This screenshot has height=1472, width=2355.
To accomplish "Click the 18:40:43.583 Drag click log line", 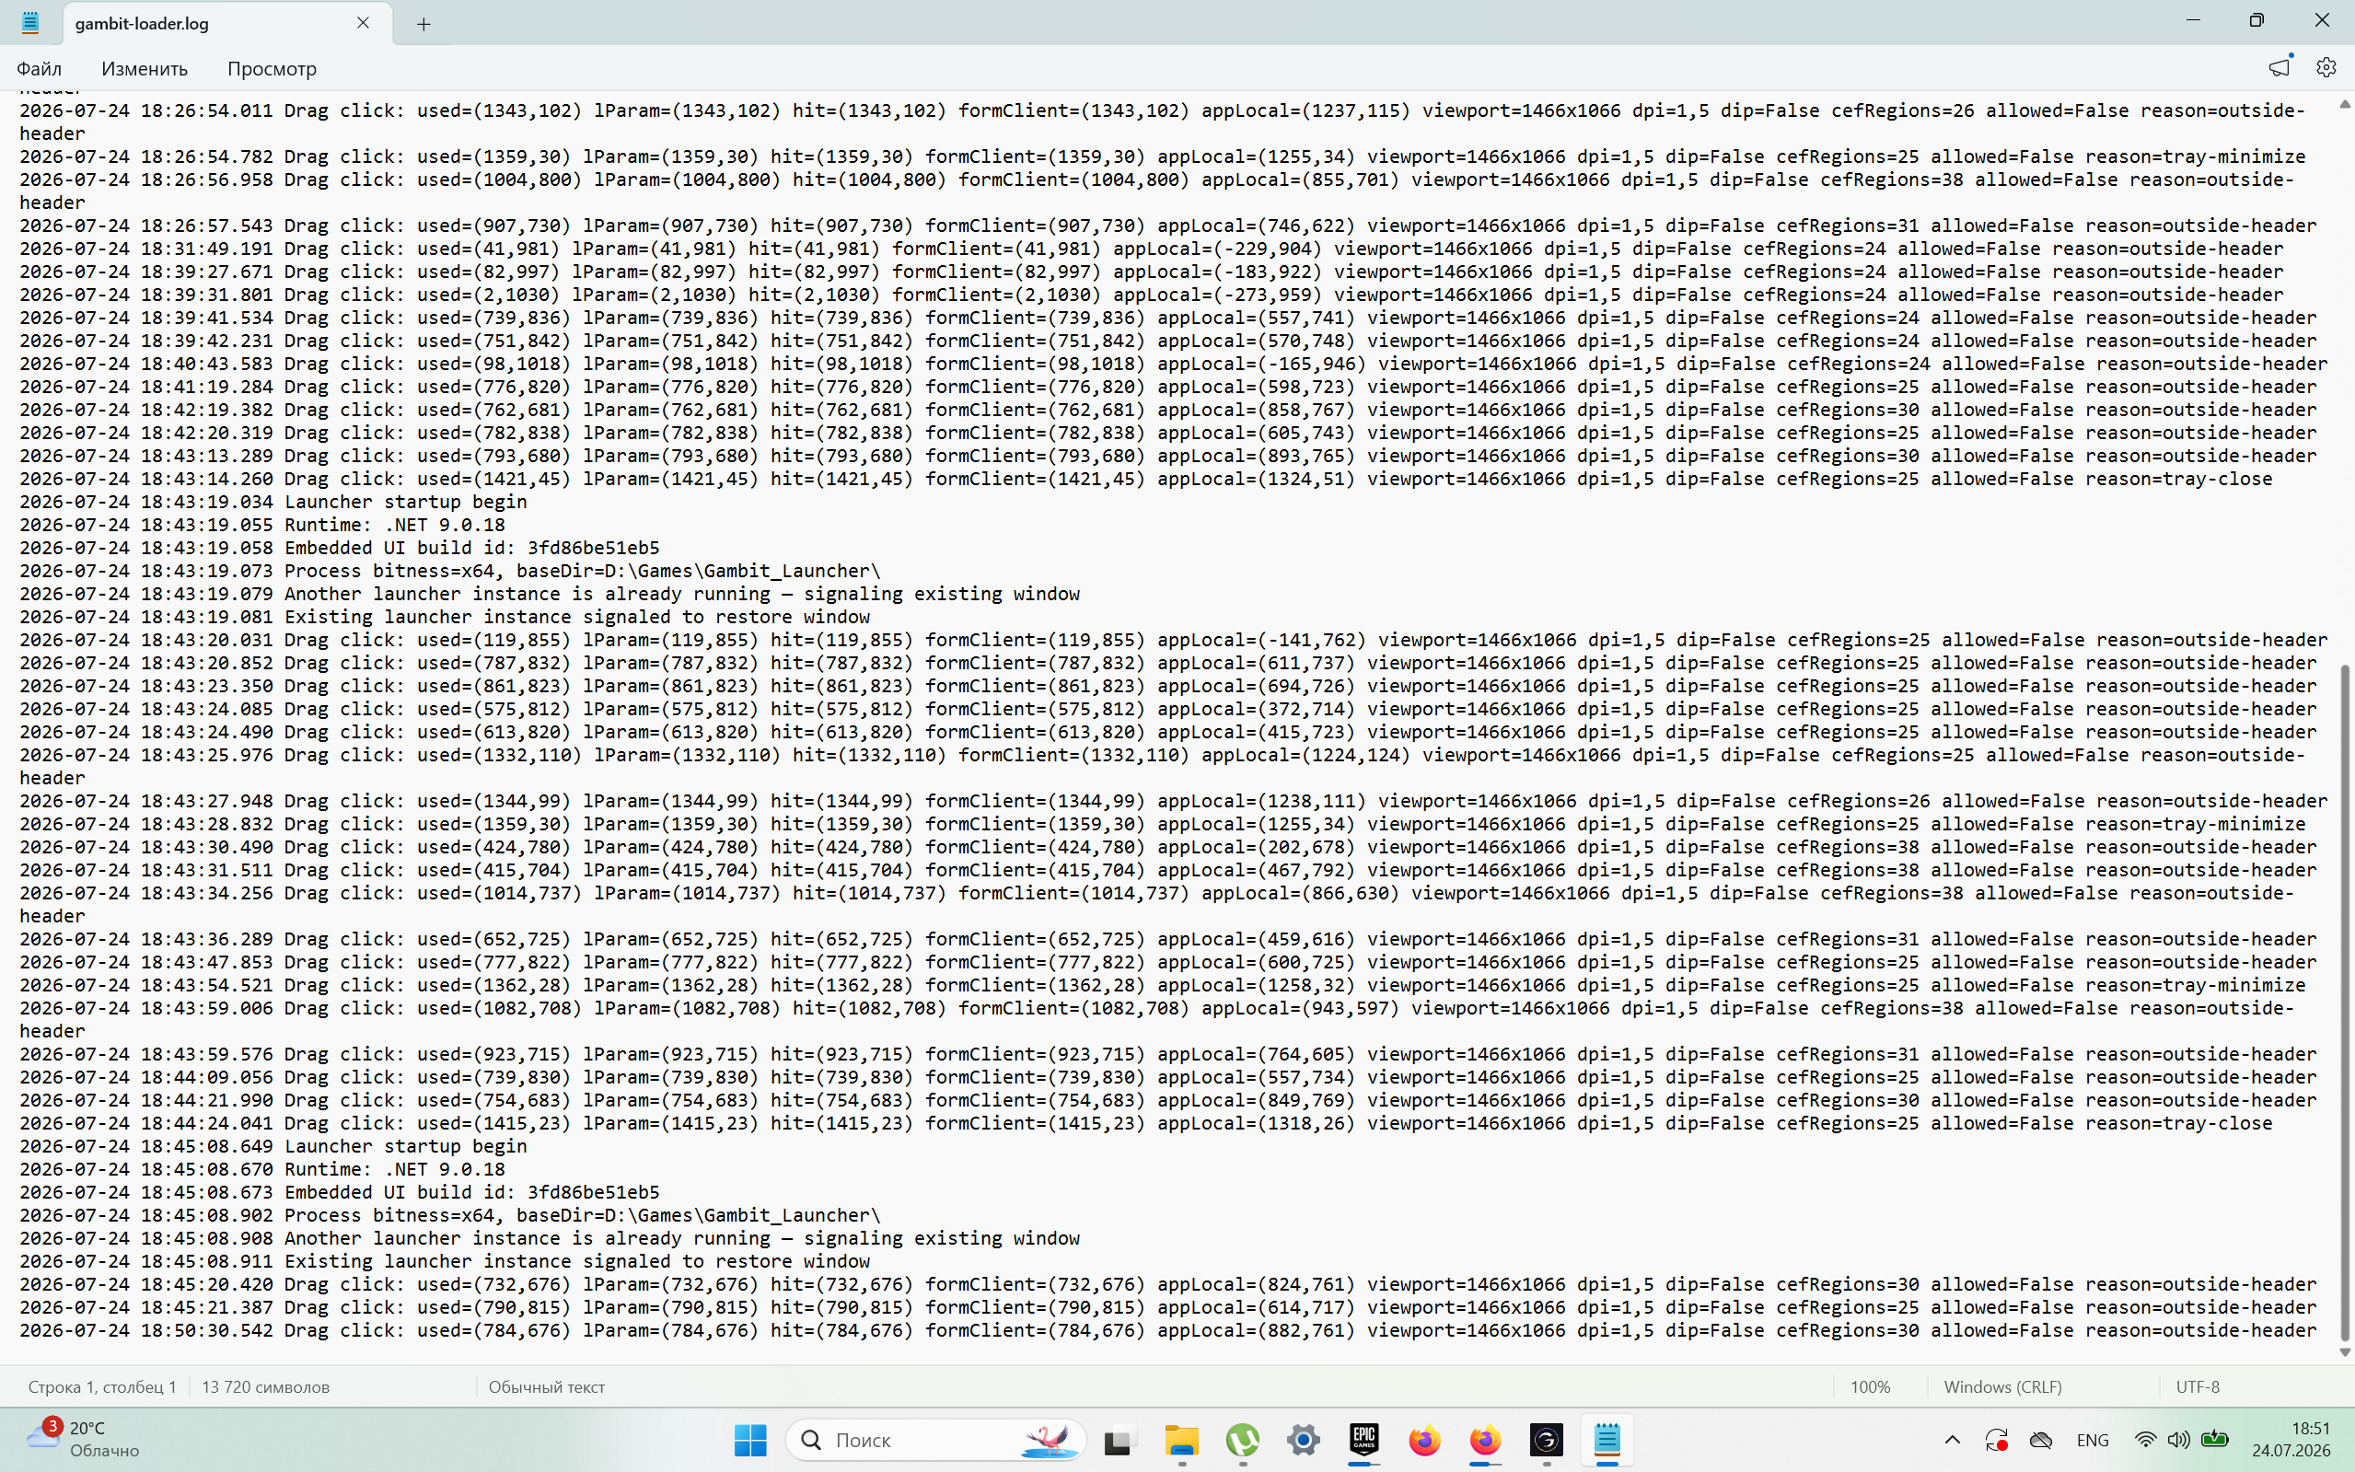I will click(x=1173, y=365).
